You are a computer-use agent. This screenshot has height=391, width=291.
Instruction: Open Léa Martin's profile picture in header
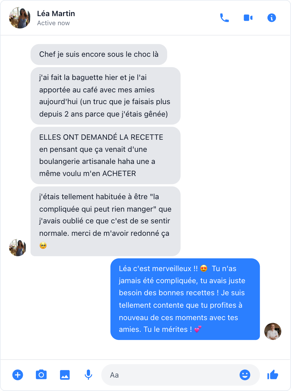point(20,18)
